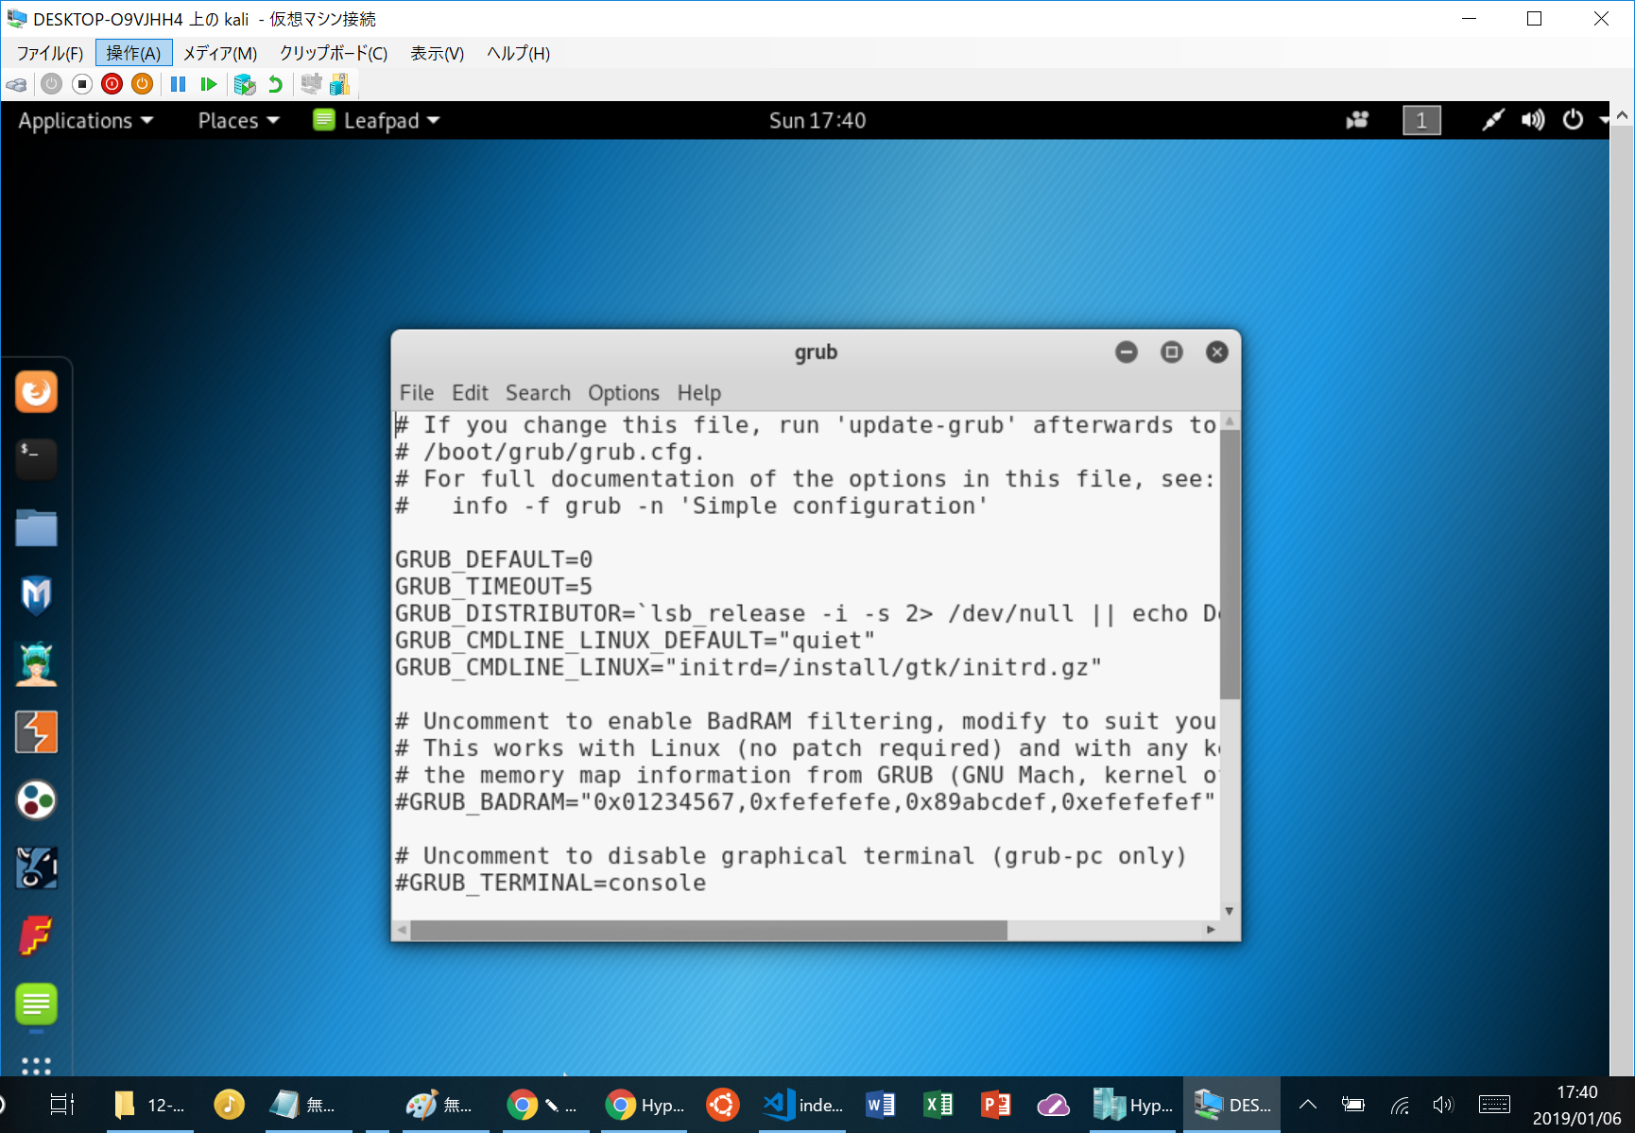Image resolution: width=1635 pixels, height=1133 pixels.
Task: Revert the VM using the green arrow
Action: click(275, 84)
